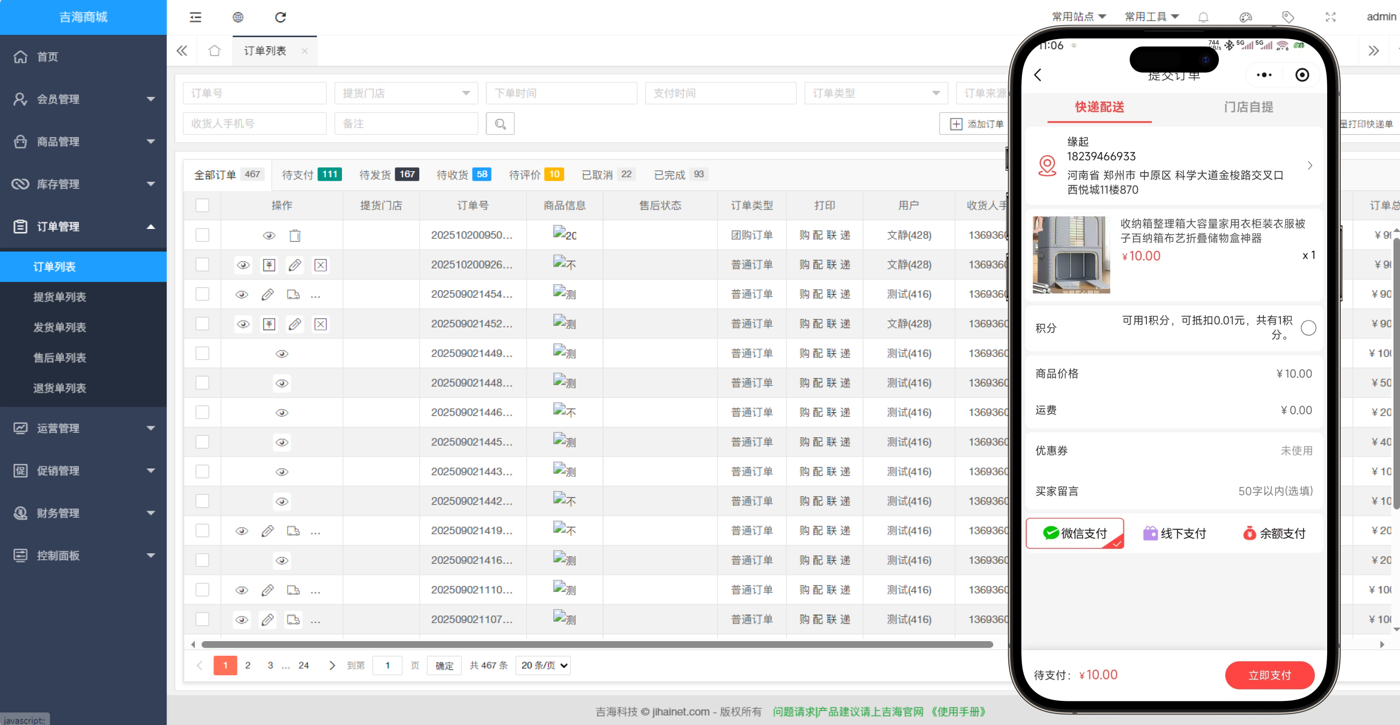Click the notification bell icon
The image size is (1400, 725).
(x=1203, y=18)
